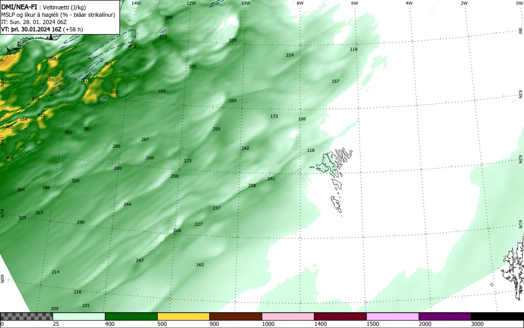
Task: Click the map value 162
Action: tap(200, 265)
